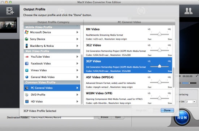Click the category list scrollbar
Viewport: 199px width, 131px height.
(x=82, y=79)
